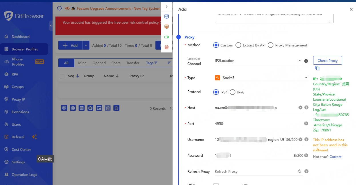Click the IP monitor icon in side strip
Image resolution: width=356 pixels, height=185 pixels.
(167, 27)
